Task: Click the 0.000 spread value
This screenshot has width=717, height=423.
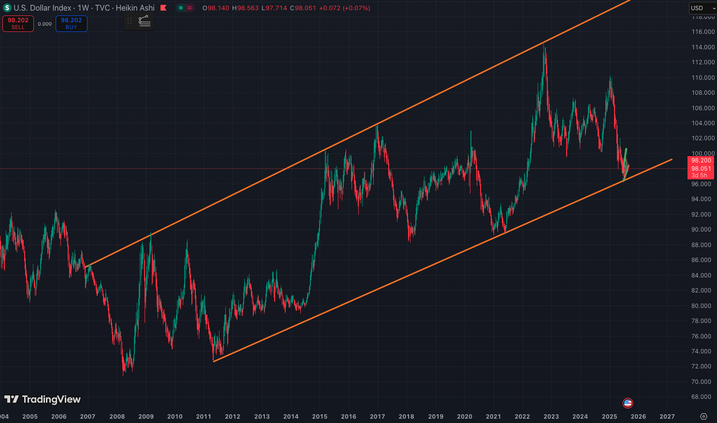Action: [x=44, y=24]
